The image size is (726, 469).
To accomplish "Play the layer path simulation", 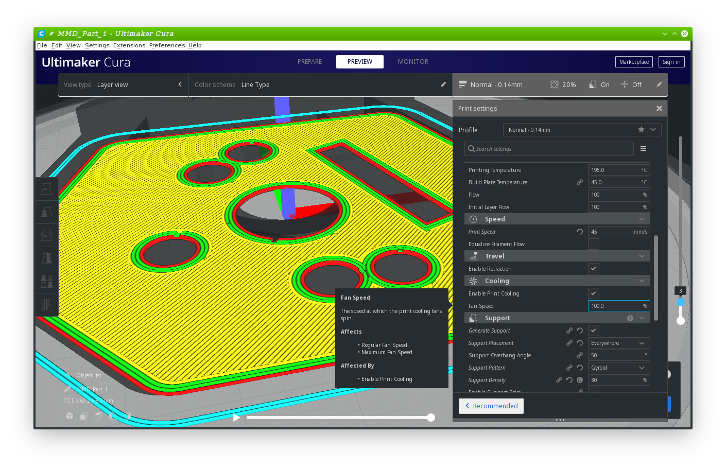I will point(236,418).
